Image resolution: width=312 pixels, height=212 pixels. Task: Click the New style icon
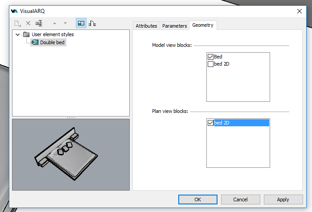point(17,24)
